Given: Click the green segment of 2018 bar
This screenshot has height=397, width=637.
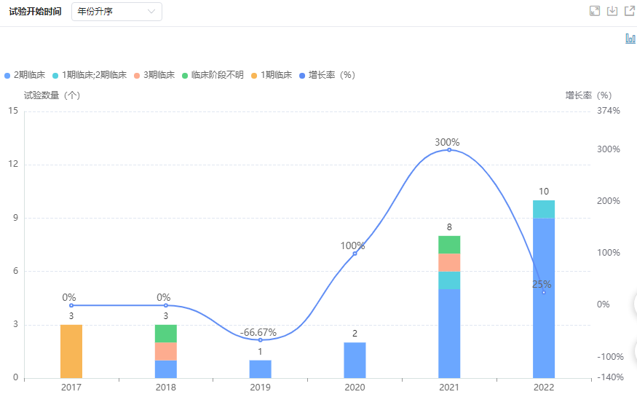Looking at the screenshot, I should click(x=166, y=334).
